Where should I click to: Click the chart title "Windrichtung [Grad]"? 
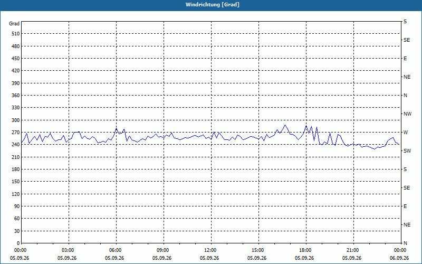213,5
